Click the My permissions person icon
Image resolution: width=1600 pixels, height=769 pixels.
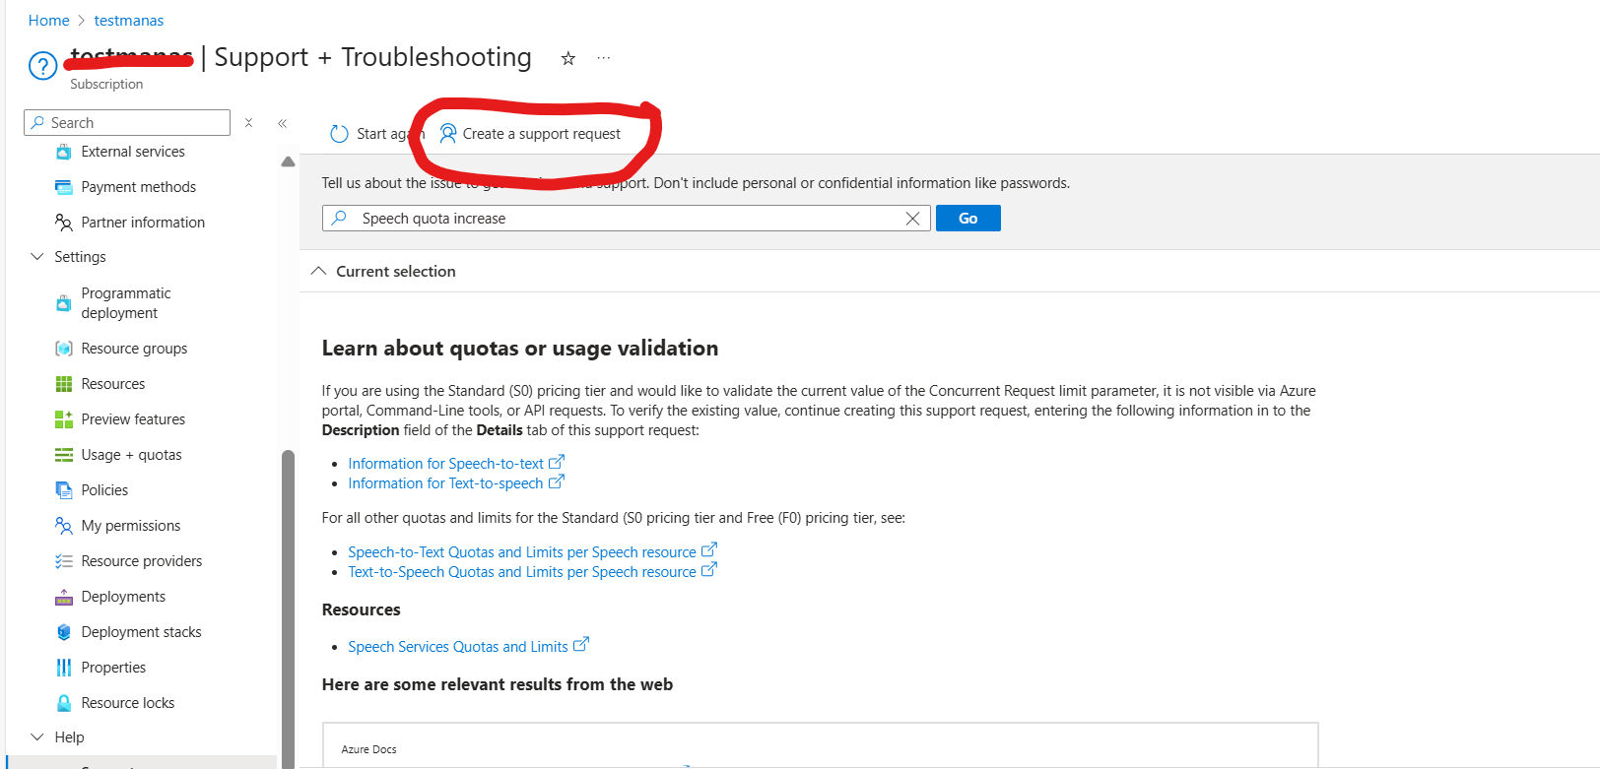tap(64, 526)
